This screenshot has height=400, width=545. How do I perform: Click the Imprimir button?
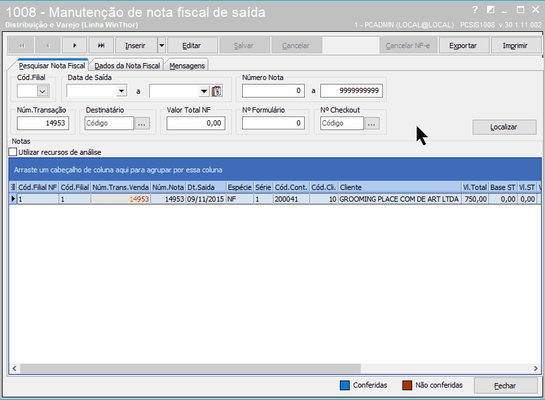515,46
